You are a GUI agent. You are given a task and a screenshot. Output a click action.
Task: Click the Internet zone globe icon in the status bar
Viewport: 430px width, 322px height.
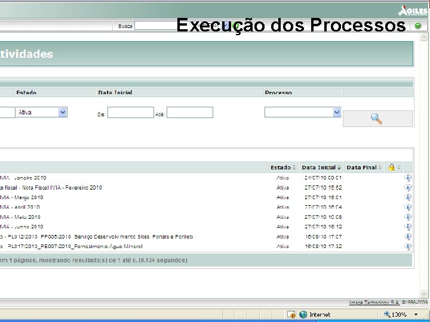[x=303, y=314]
